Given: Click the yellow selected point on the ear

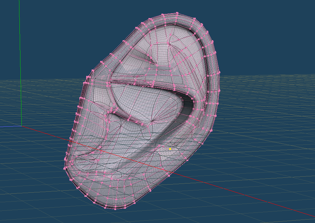Looking at the screenshot, I should tap(170, 149).
